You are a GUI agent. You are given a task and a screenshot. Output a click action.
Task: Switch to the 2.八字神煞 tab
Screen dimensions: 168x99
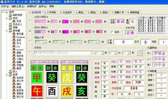coord(50,12)
